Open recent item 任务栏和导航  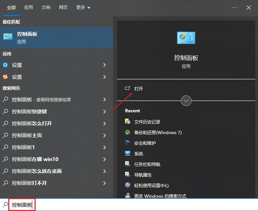tap(147, 164)
